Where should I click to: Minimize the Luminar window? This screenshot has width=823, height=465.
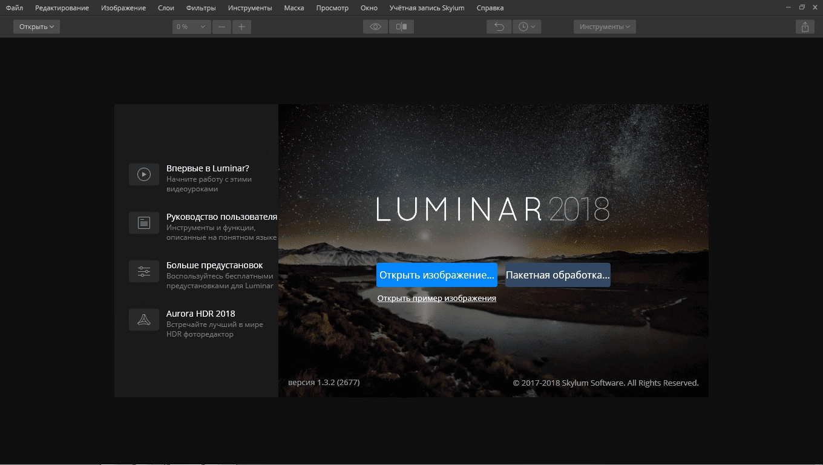tap(789, 7)
